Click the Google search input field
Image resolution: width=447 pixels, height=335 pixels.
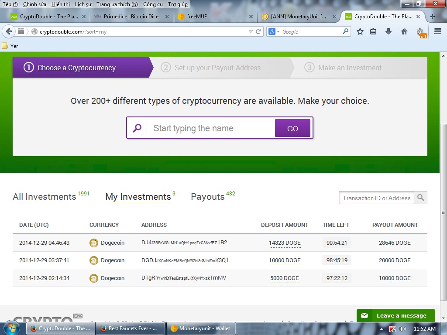tap(311, 31)
